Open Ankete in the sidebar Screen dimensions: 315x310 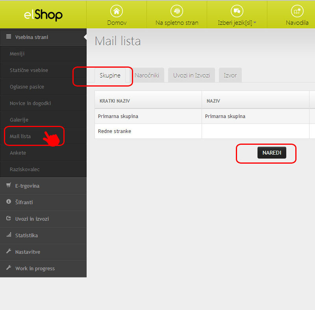pos(43,153)
